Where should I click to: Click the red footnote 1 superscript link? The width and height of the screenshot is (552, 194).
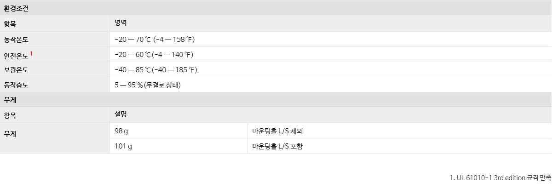pos(32,53)
